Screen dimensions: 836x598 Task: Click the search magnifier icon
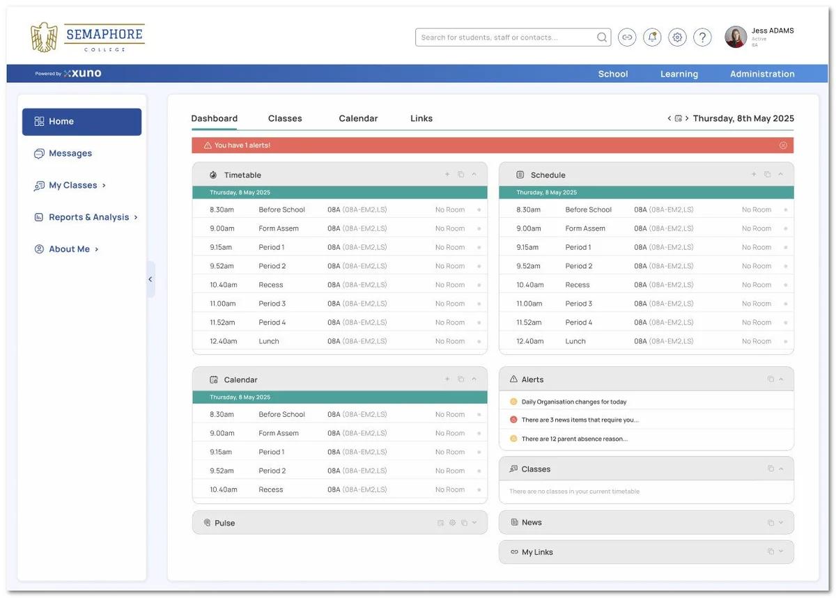[602, 38]
